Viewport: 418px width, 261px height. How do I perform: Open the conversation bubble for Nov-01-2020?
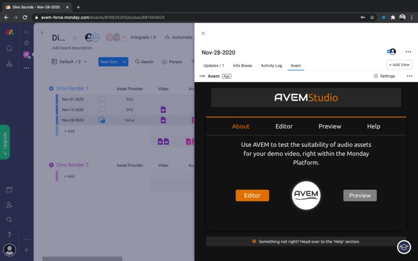(x=102, y=99)
